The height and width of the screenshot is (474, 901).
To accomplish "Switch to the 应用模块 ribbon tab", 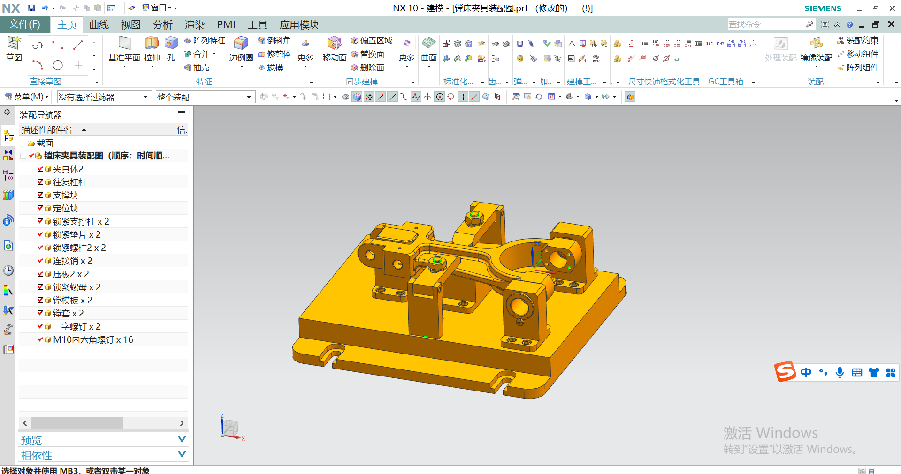I will point(299,25).
